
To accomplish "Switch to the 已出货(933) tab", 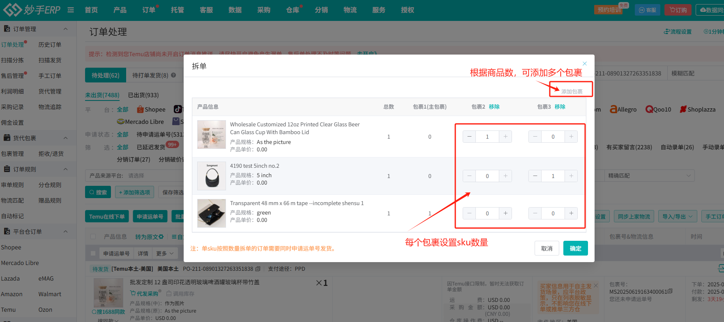I will [x=143, y=95].
